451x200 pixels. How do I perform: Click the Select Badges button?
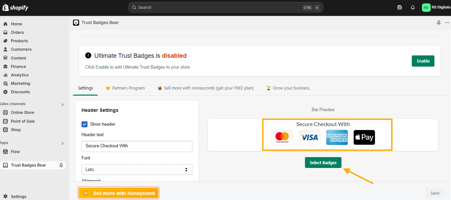323,162
